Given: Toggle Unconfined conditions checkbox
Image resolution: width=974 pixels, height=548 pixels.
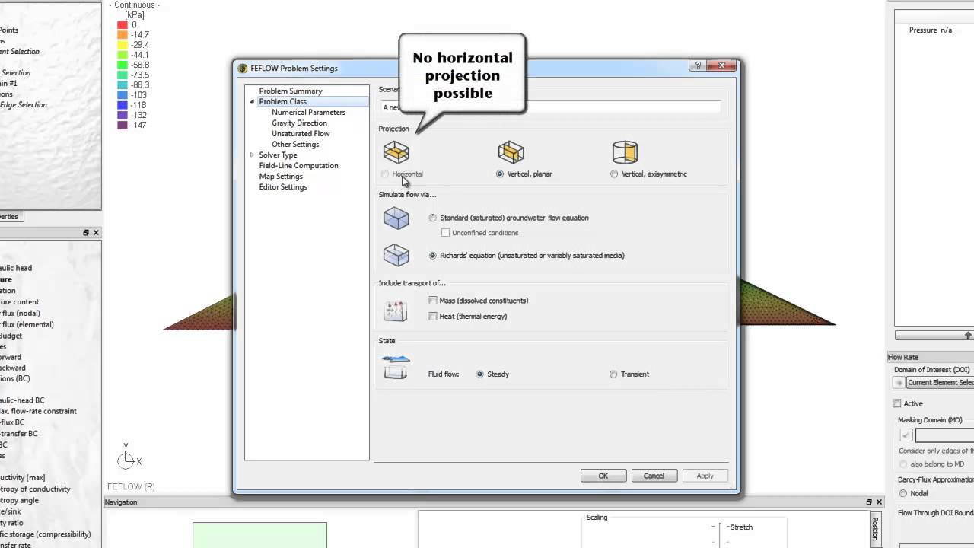Looking at the screenshot, I should (x=446, y=233).
